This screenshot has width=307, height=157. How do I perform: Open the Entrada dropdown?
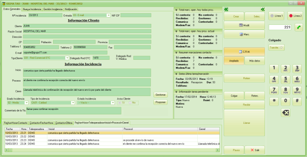pyautogui.click(x=108, y=15)
